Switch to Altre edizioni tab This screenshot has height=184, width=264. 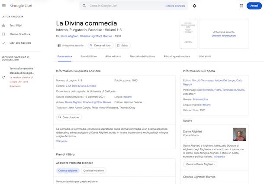[113, 56]
